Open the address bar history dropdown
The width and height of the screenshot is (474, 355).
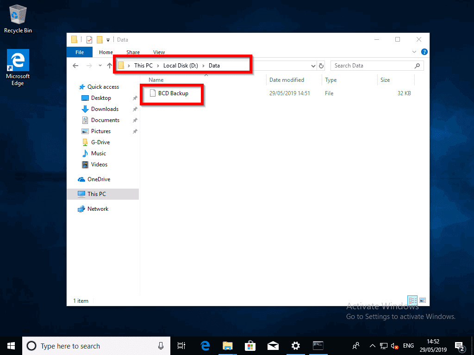pos(314,66)
